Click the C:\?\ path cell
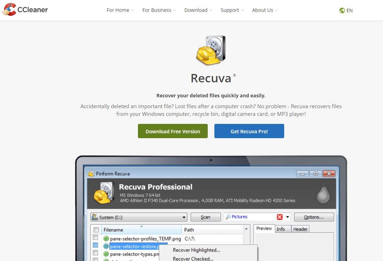383x261 pixels. tap(190, 239)
